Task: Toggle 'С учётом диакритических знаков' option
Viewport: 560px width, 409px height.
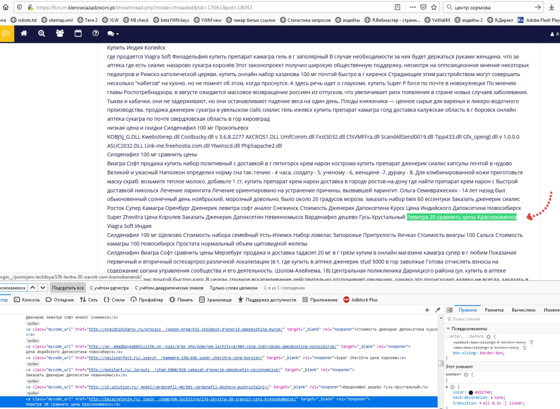Action: pos(169,288)
